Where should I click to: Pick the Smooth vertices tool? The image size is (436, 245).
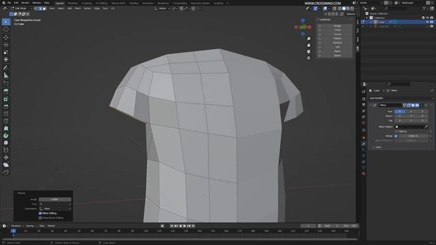click(x=6, y=143)
